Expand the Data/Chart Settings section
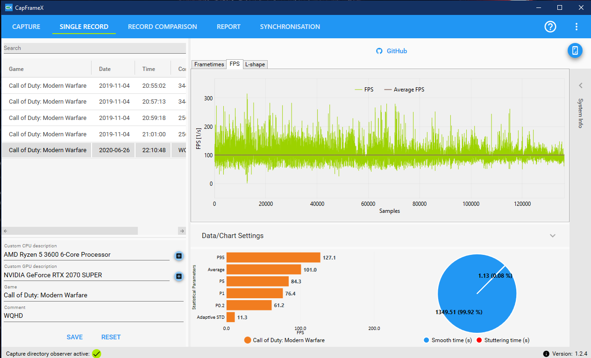 [x=553, y=236]
